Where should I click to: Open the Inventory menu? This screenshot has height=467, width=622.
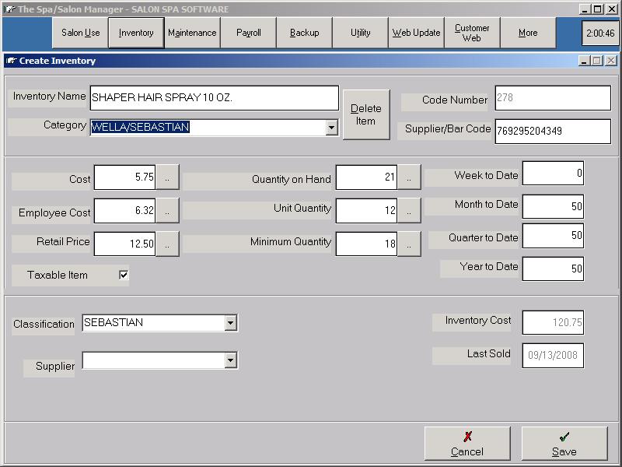(x=136, y=33)
